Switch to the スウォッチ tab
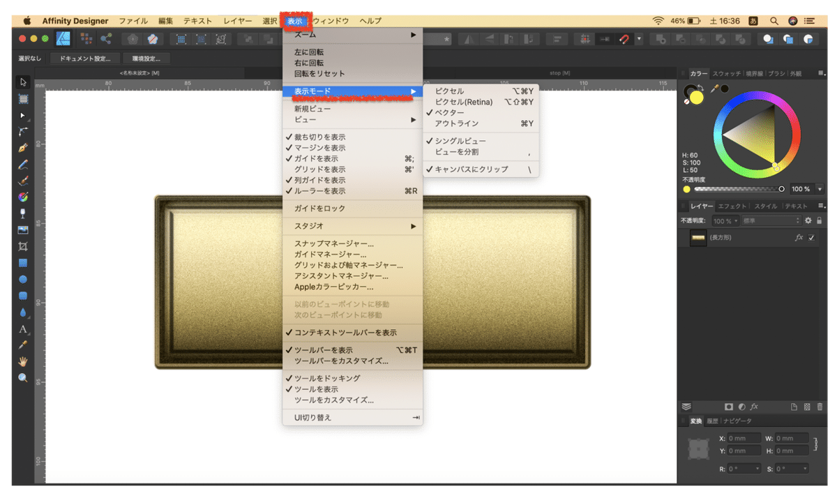Viewport: 837px width, 500px height. point(727,73)
